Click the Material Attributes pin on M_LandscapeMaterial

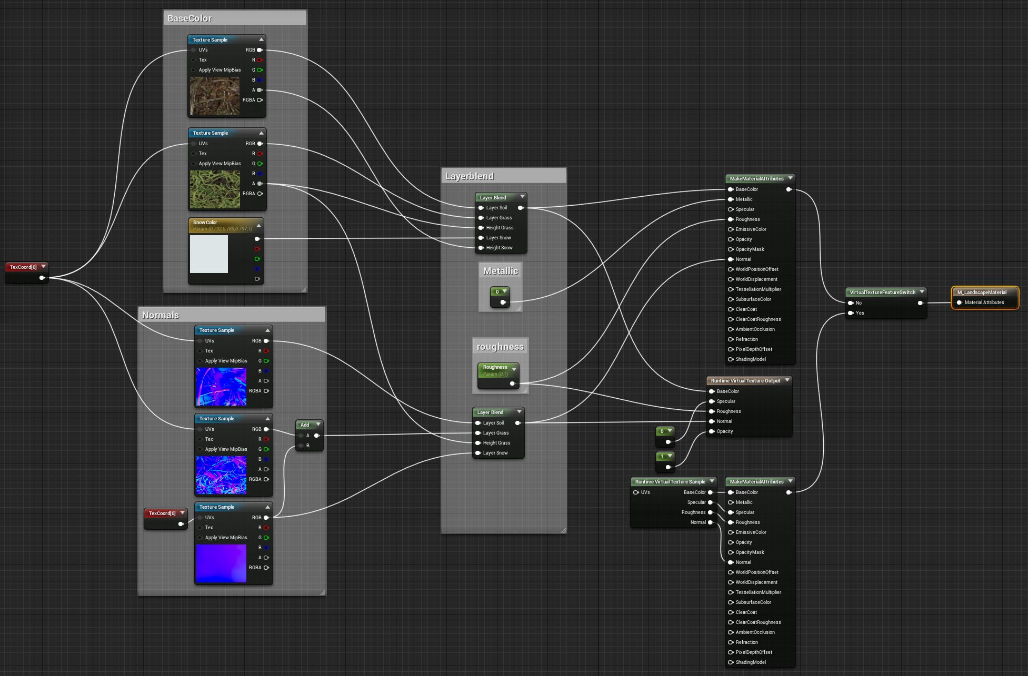point(959,302)
